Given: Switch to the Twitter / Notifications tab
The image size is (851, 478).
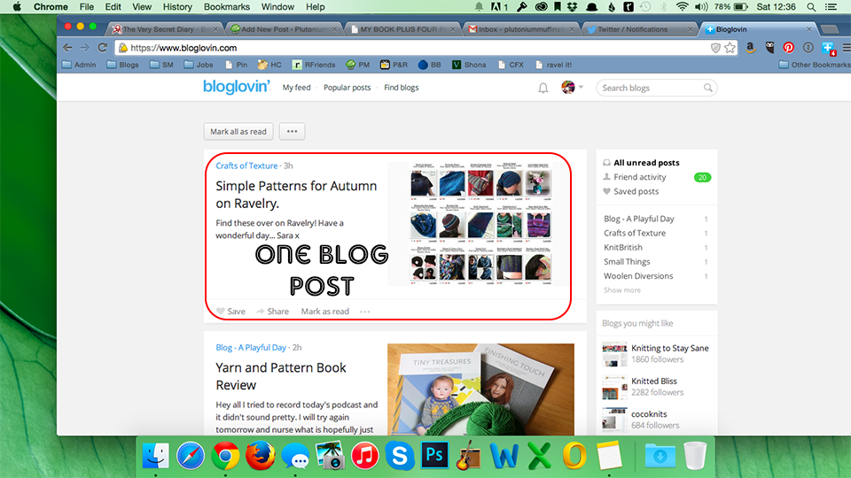Looking at the screenshot, I should 638,29.
